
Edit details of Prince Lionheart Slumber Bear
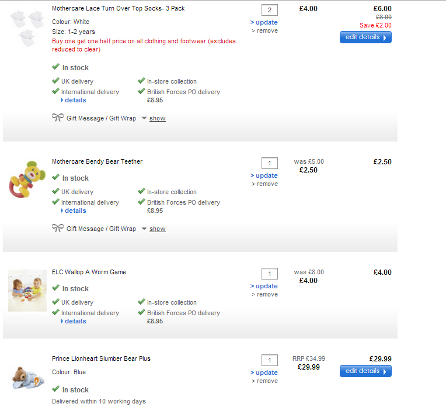pos(365,371)
